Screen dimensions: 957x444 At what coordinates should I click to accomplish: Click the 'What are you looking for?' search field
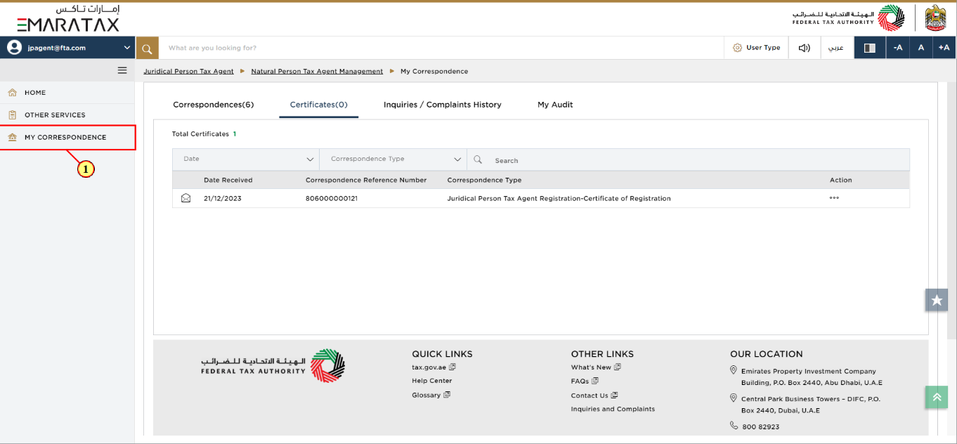point(441,48)
